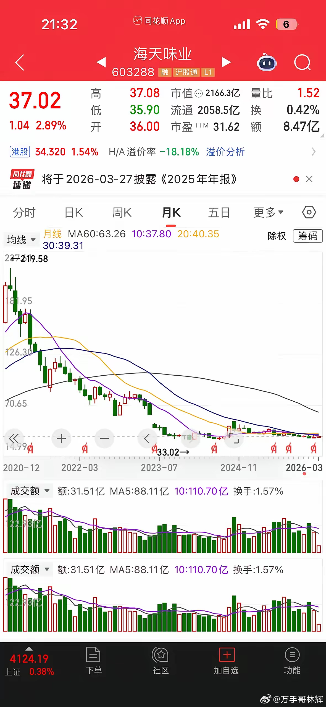326x707 pixels.
Task: Go back with the left chevron arrow
Action: click(20, 63)
